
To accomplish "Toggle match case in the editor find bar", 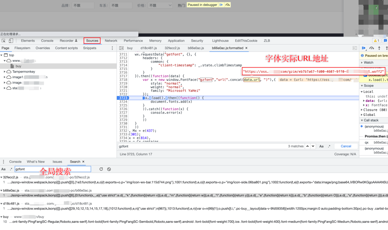I will pyautogui.click(x=321, y=146).
